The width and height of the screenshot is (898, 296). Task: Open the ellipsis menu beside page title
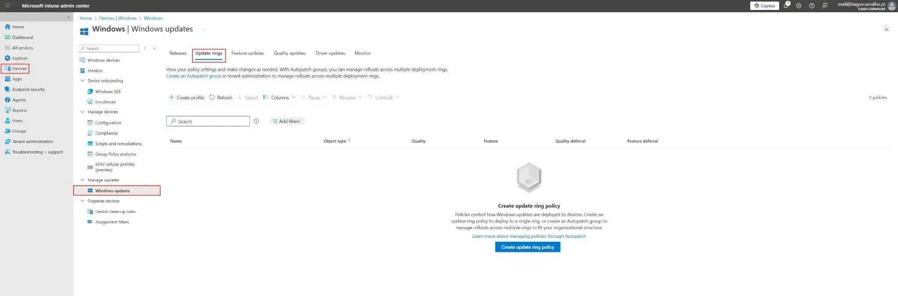[x=203, y=29]
